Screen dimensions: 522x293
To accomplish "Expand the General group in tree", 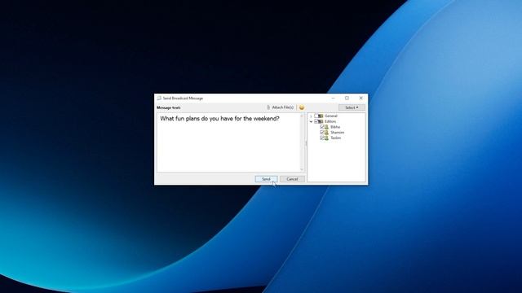I will (311, 116).
